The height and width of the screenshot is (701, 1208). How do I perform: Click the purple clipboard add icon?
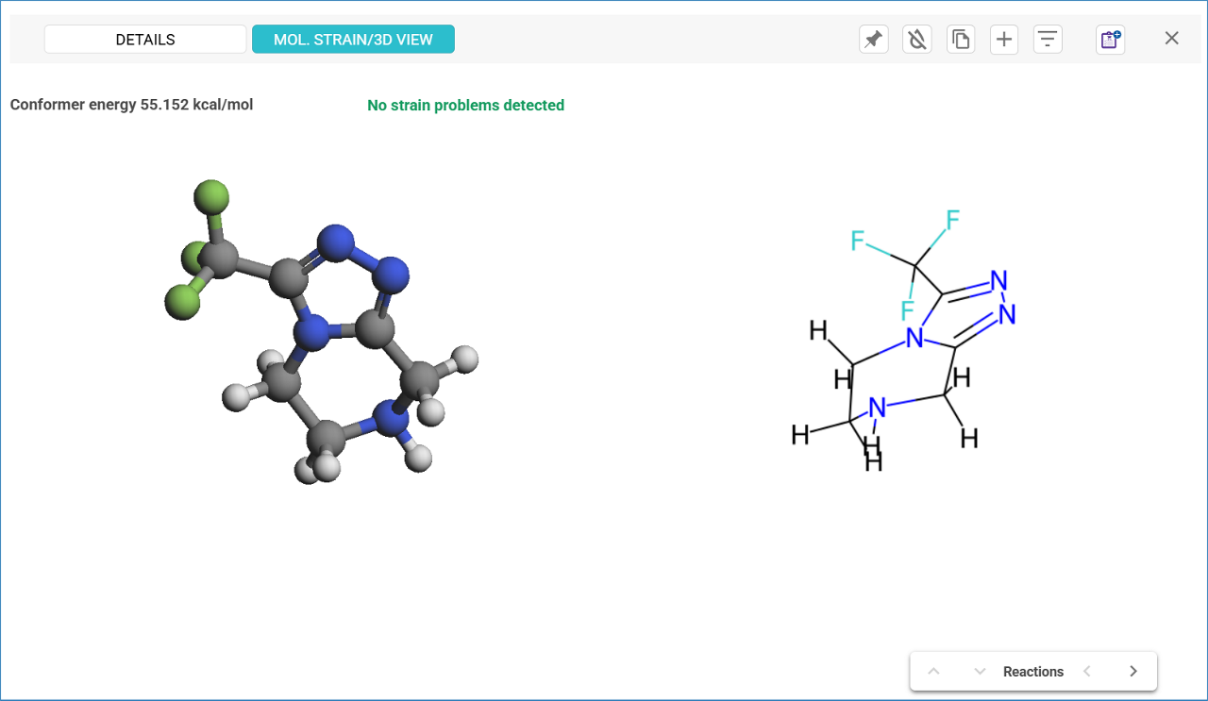point(1110,40)
